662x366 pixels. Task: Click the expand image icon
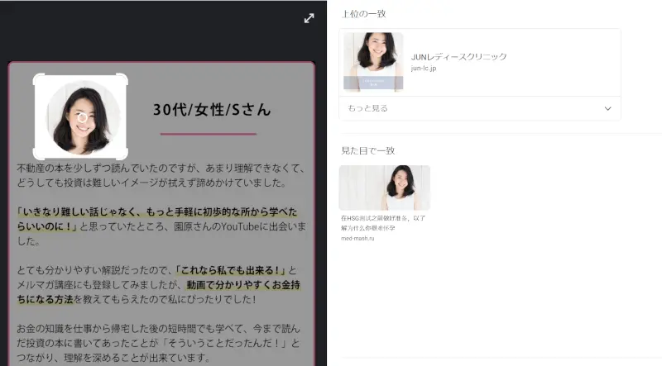pos(309,17)
